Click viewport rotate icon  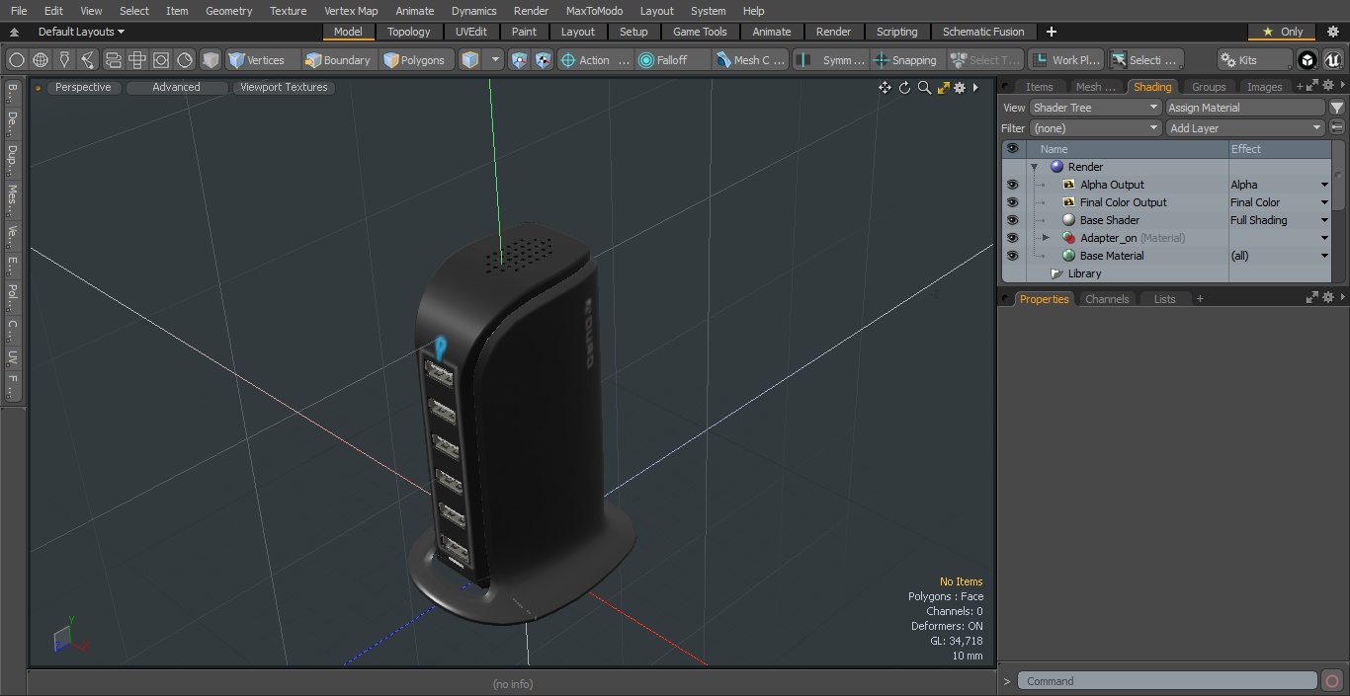pos(904,88)
